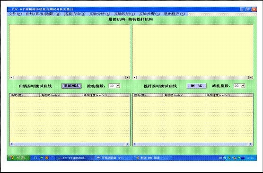Click the Windows Start button
Image resolution: width=263 pixels, height=173 pixels.
tap(18, 158)
